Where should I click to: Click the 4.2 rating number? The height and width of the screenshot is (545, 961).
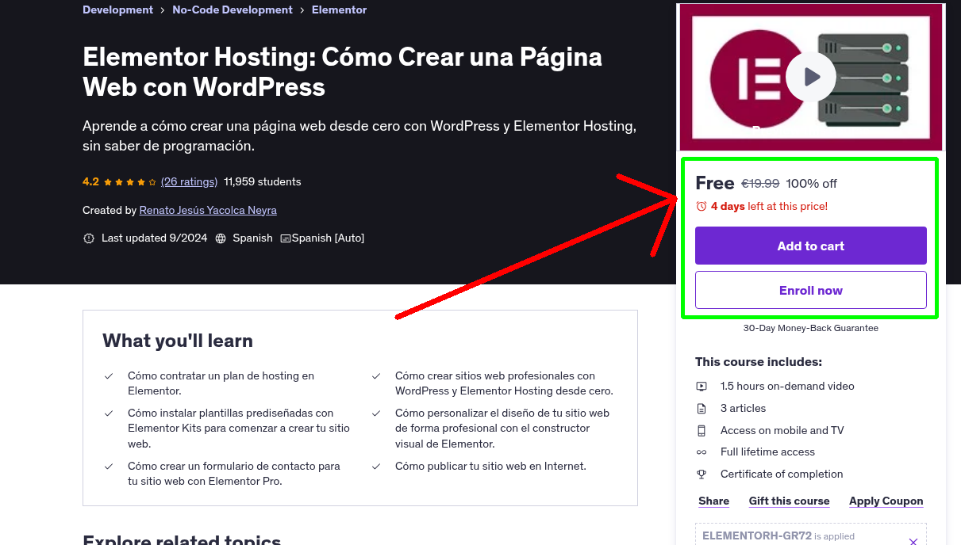(x=90, y=181)
